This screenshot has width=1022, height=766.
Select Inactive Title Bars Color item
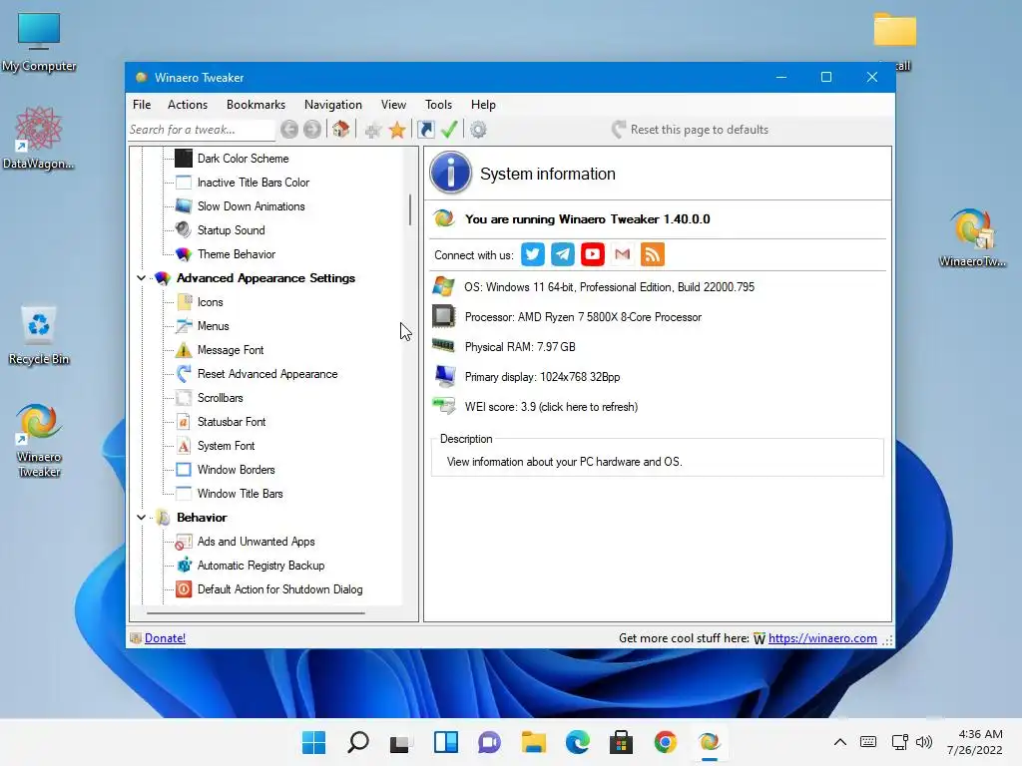(253, 183)
